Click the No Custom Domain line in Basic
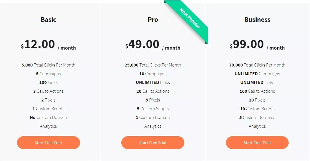 click(x=48, y=118)
